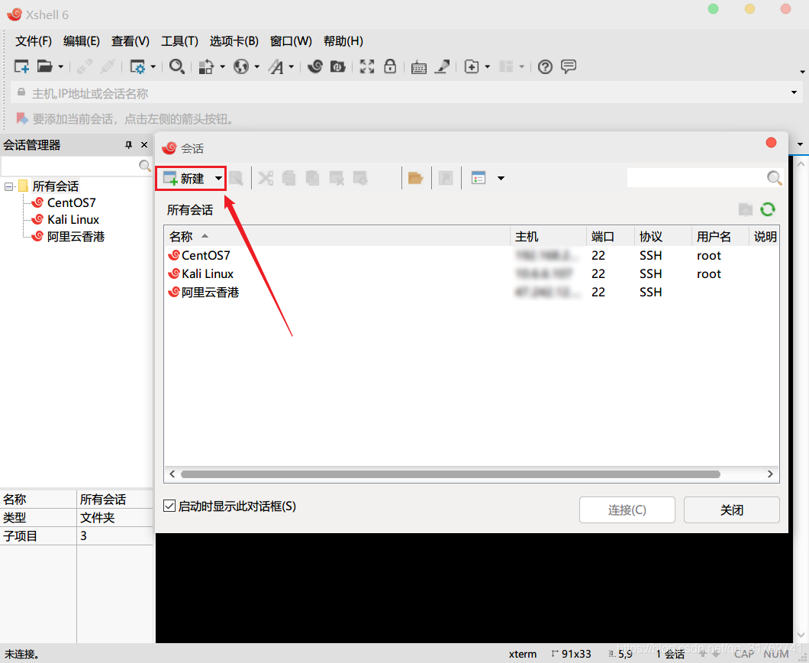Sort by the 名称 column header
Image resolution: width=809 pixels, height=663 pixels.
(x=337, y=237)
